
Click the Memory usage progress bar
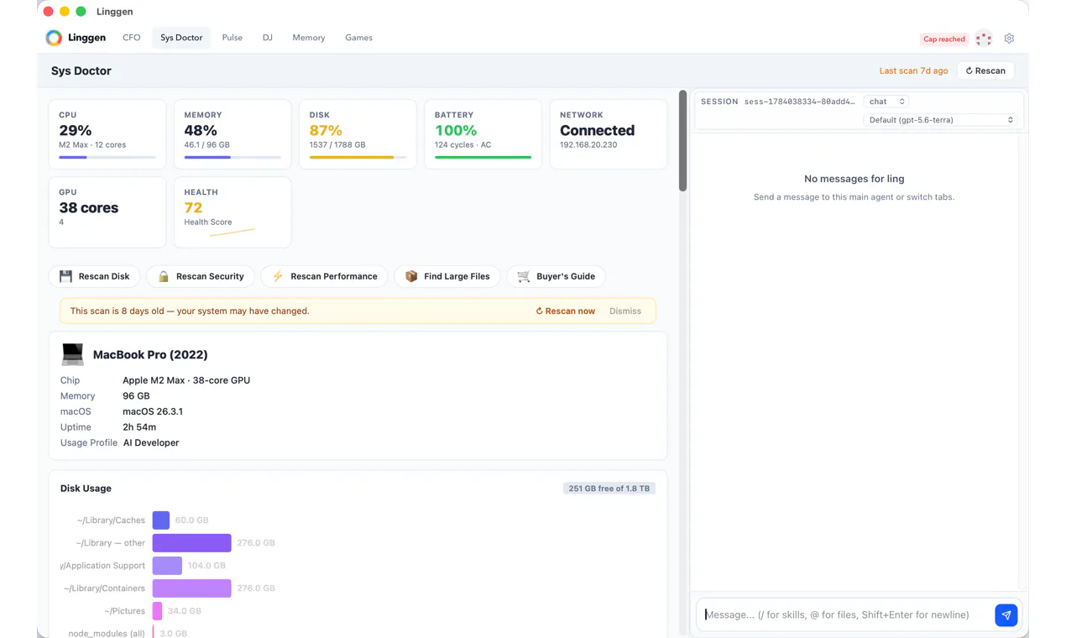pos(233,157)
